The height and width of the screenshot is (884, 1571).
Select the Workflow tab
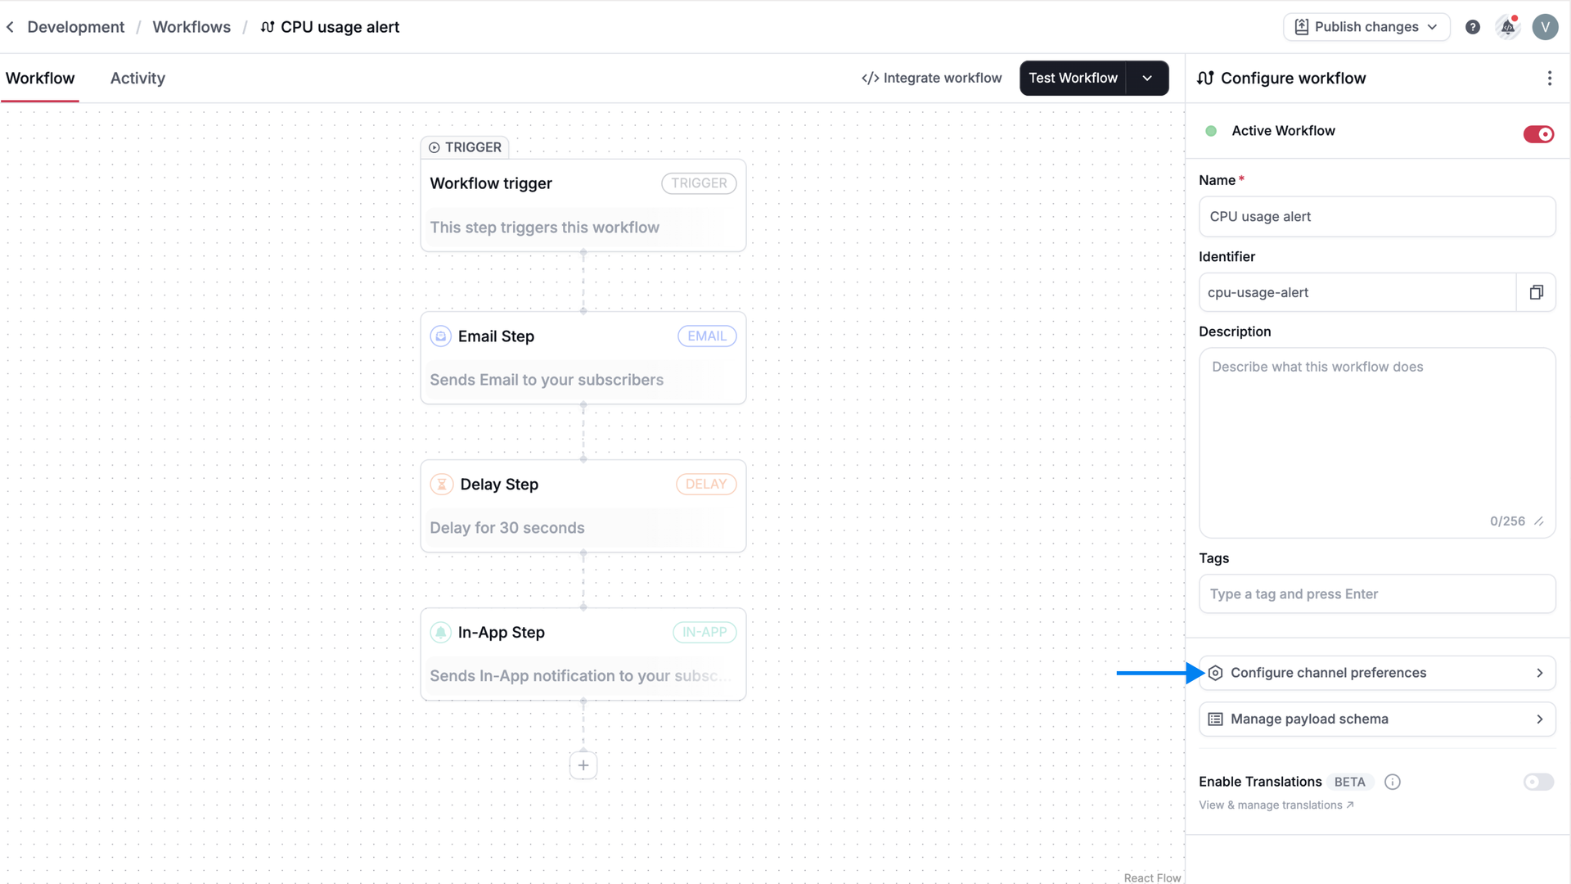point(39,78)
